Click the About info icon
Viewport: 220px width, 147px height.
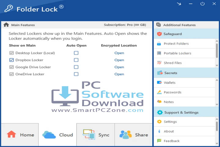(159, 131)
